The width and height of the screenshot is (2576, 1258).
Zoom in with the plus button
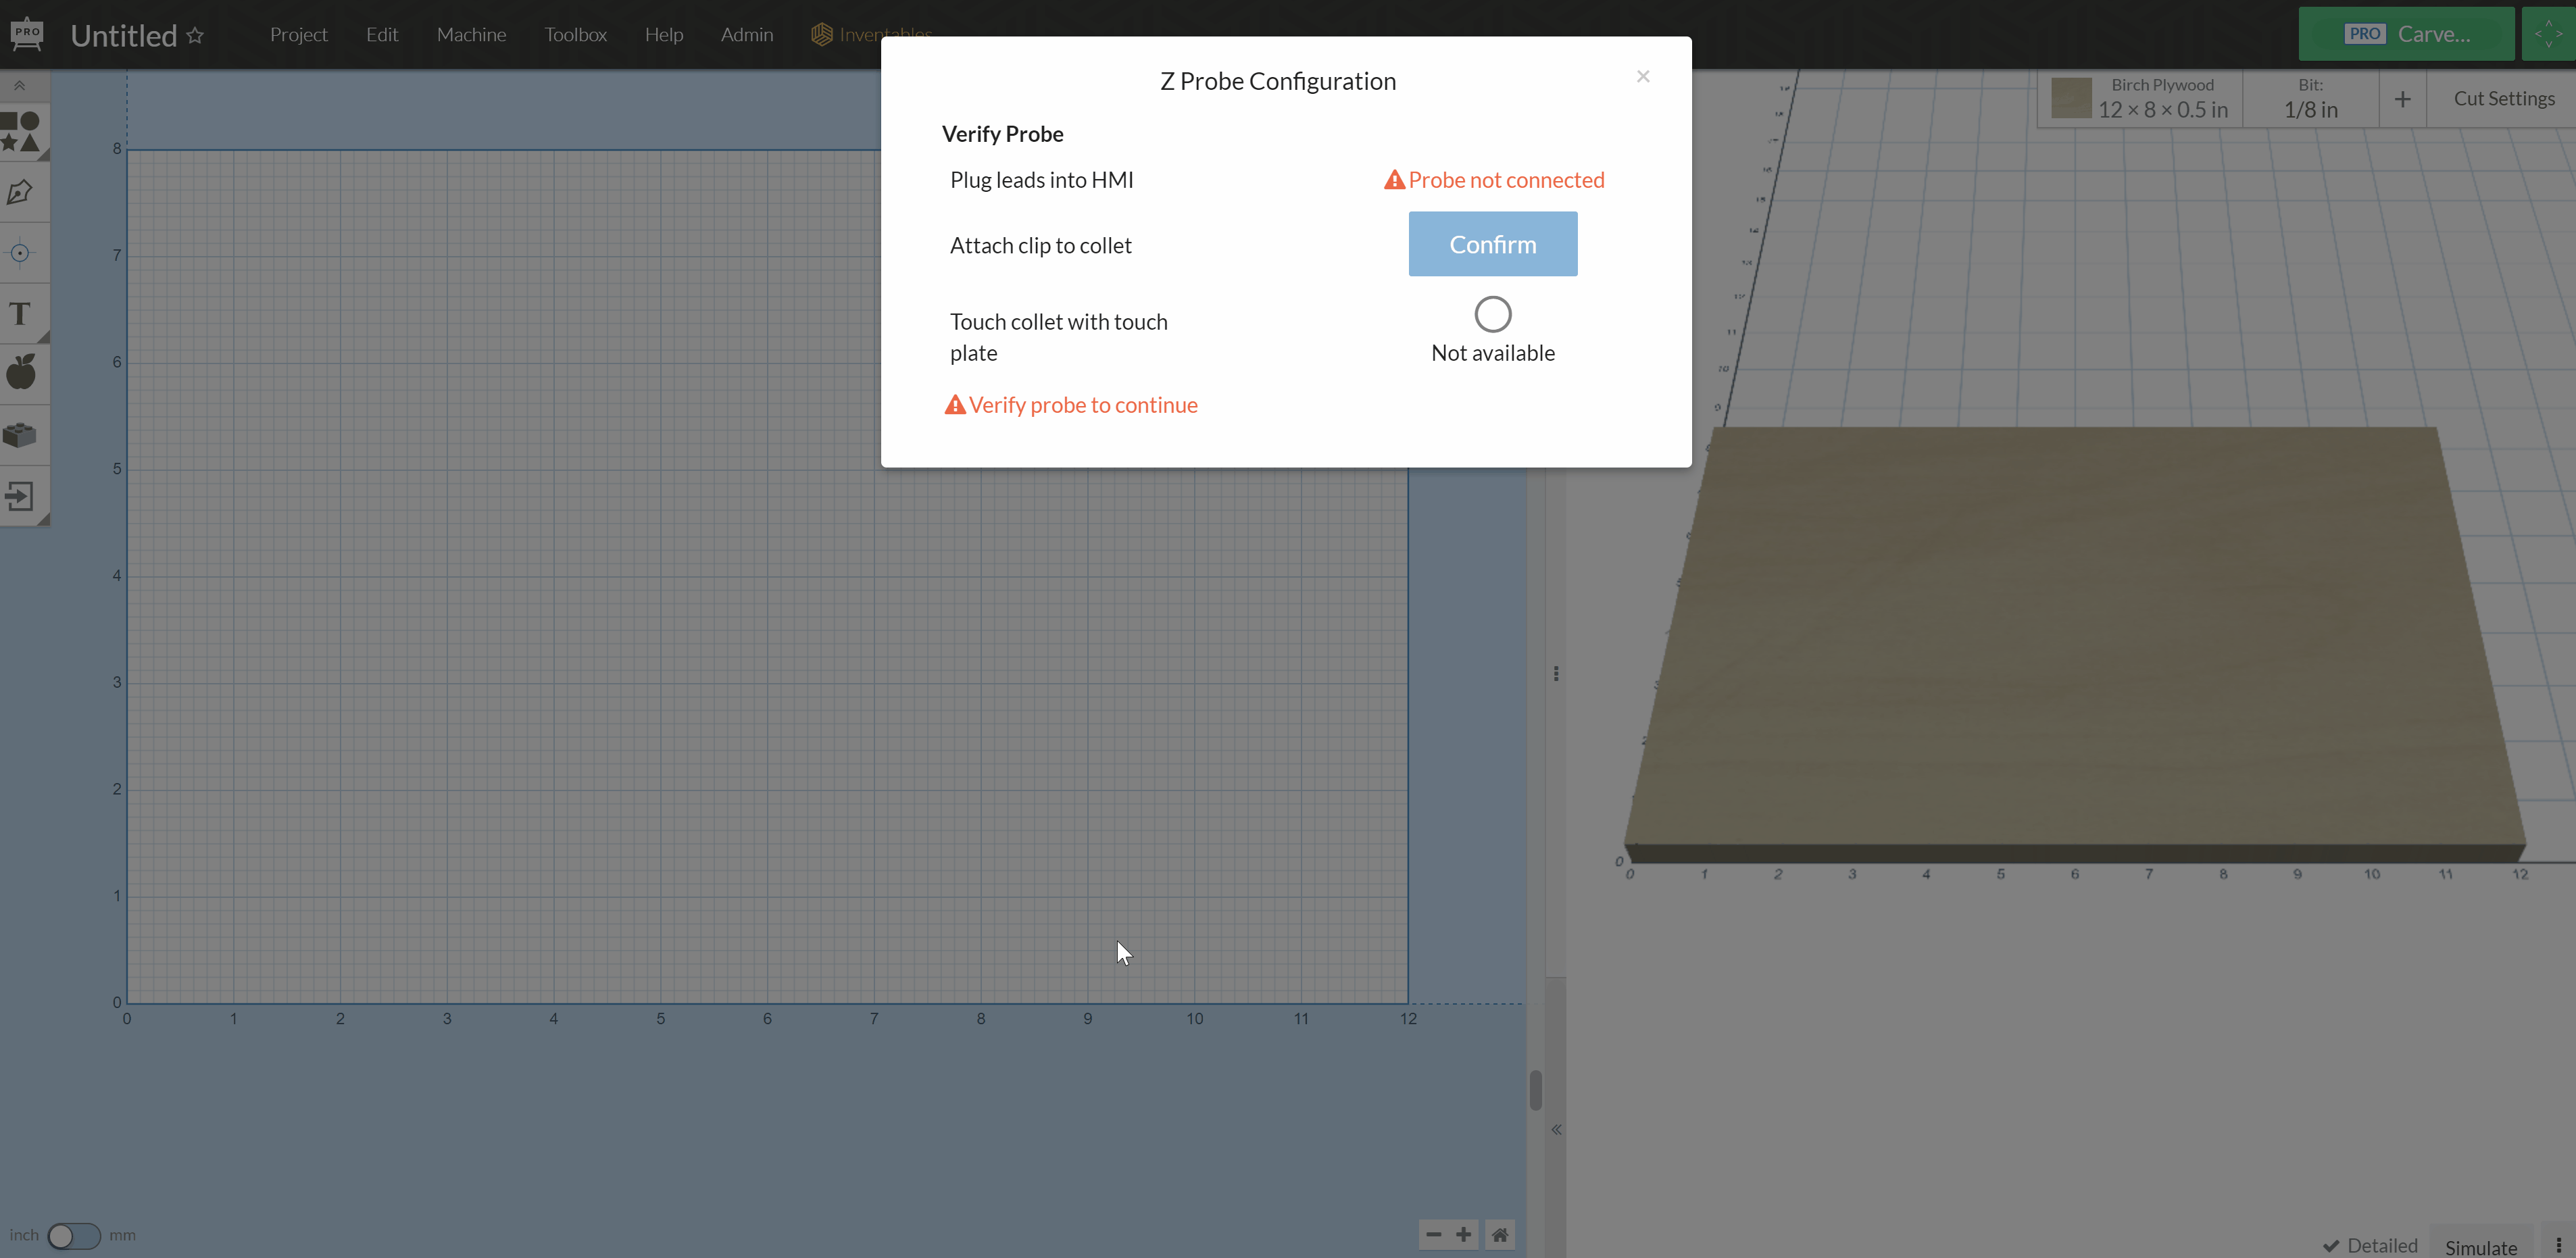click(1463, 1234)
